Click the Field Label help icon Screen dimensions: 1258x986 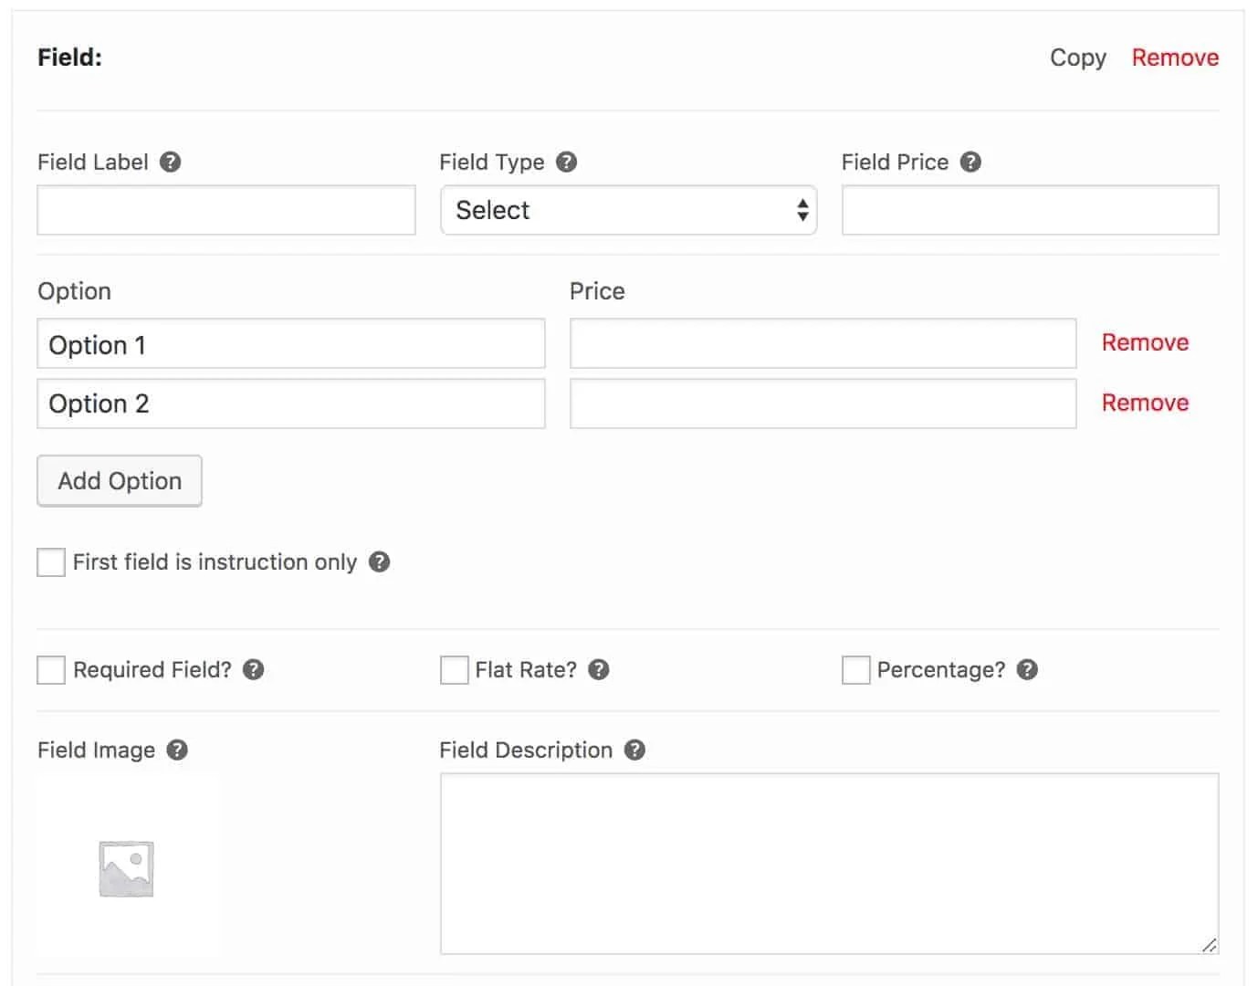pyautogui.click(x=171, y=163)
